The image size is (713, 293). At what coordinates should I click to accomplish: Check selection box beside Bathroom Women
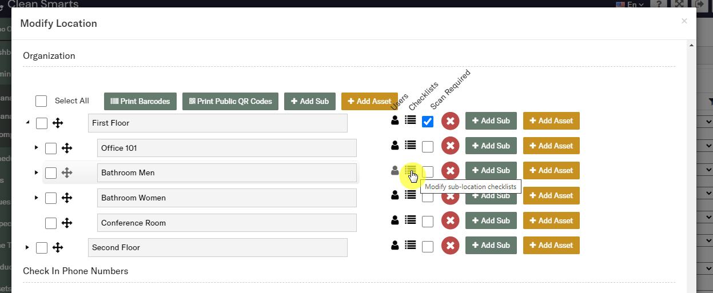(51, 198)
